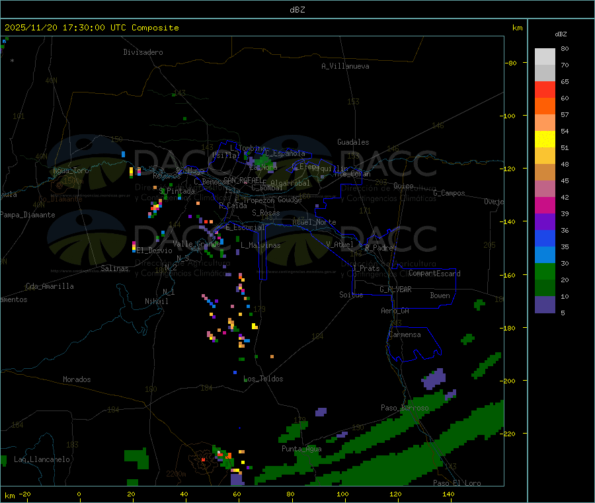595x503 pixels.
Task: Click the 'A_Villanueva' place label
Action: (x=345, y=66)
